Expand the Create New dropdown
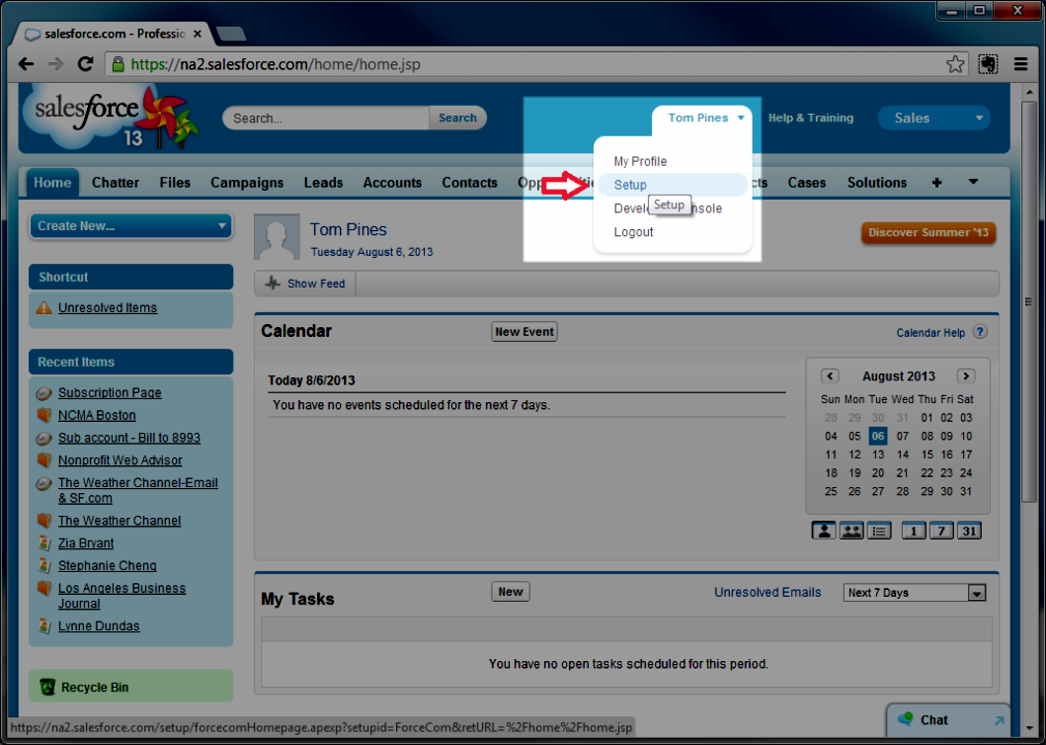The image size is (1046, 745). (130, 226)
